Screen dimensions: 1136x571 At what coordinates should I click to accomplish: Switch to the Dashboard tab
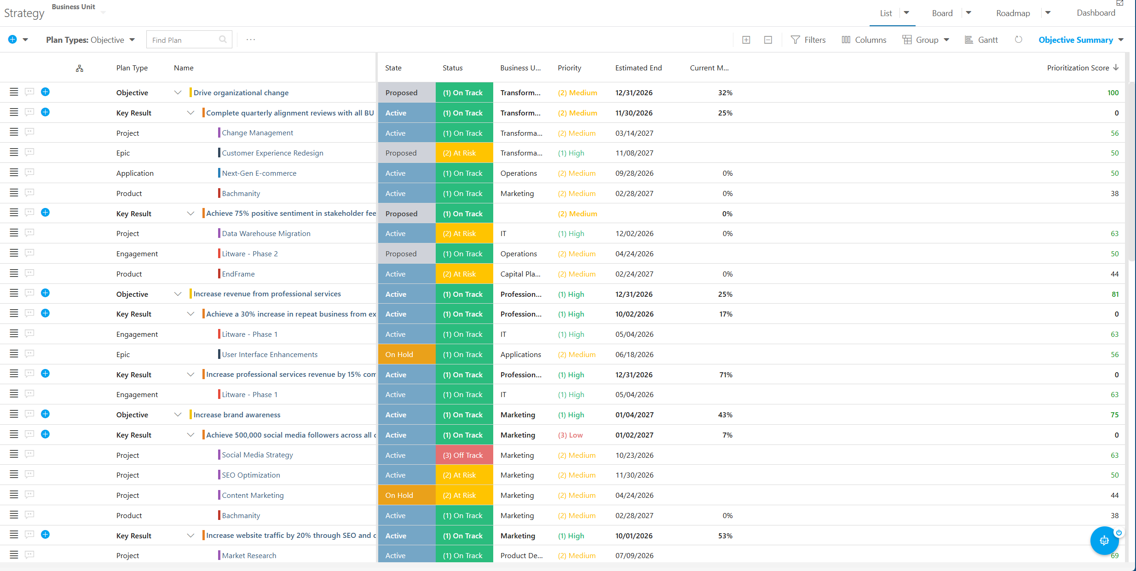1096,13
